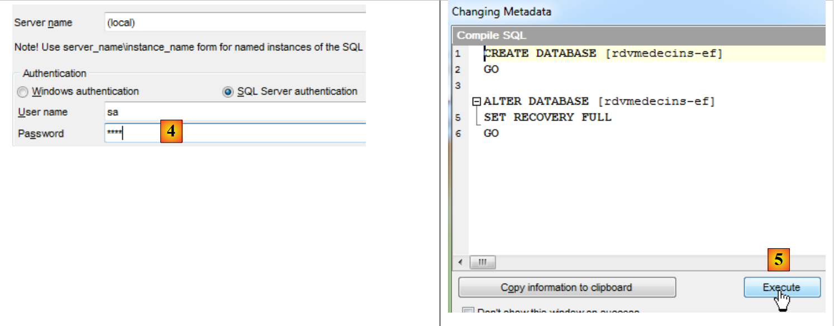
Task: Click line number 1 in gutter
Action: coord(458,54)
